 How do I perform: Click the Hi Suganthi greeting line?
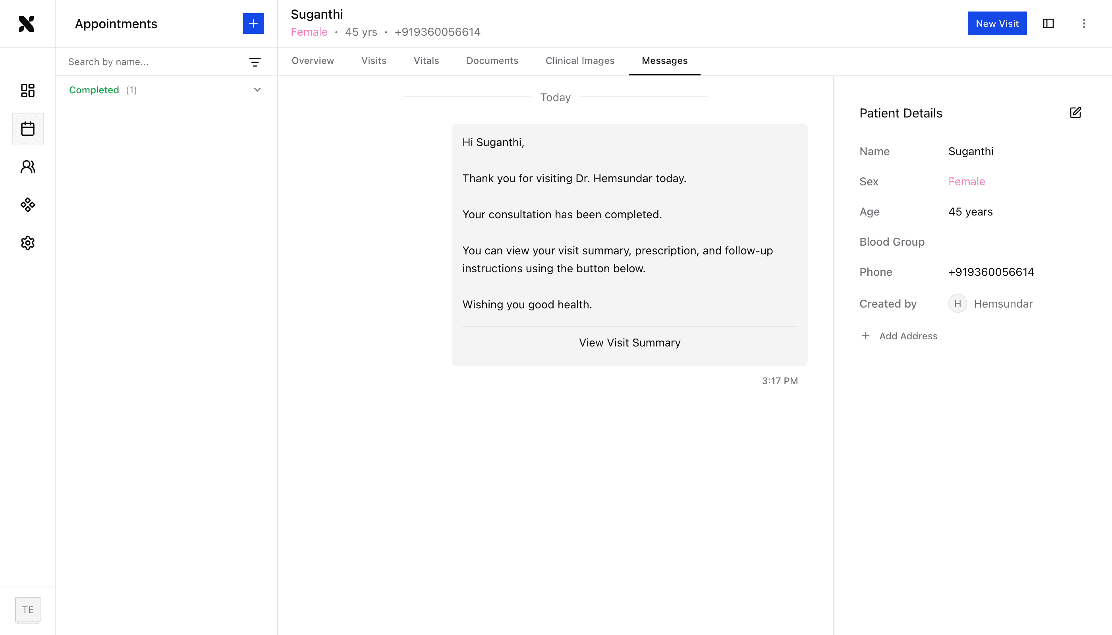coord(493,142)
